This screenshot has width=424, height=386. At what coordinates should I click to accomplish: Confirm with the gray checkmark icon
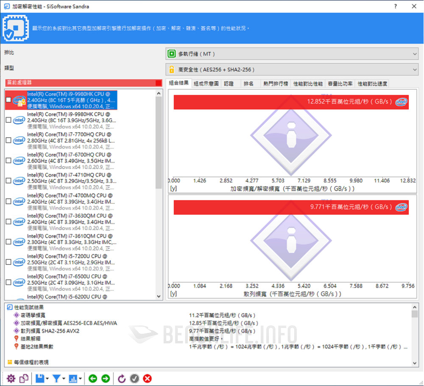134,378
